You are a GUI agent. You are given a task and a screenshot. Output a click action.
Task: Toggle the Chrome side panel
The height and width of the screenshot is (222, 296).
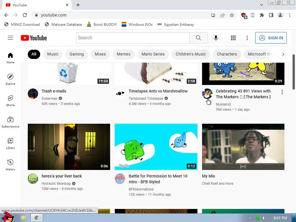(x=271, y=15)
